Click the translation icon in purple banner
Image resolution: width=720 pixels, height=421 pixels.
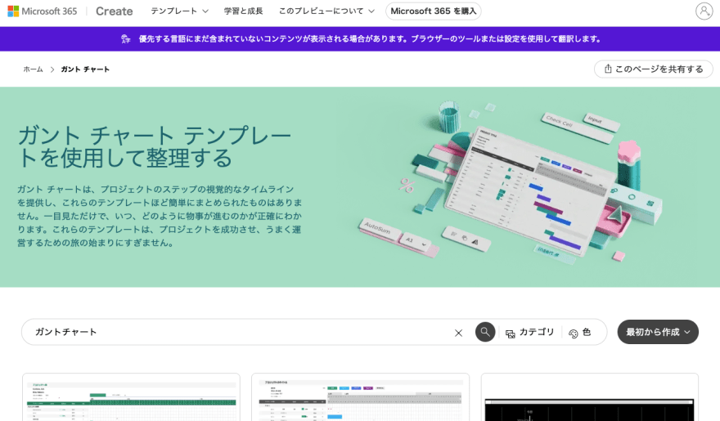[126, 39]
